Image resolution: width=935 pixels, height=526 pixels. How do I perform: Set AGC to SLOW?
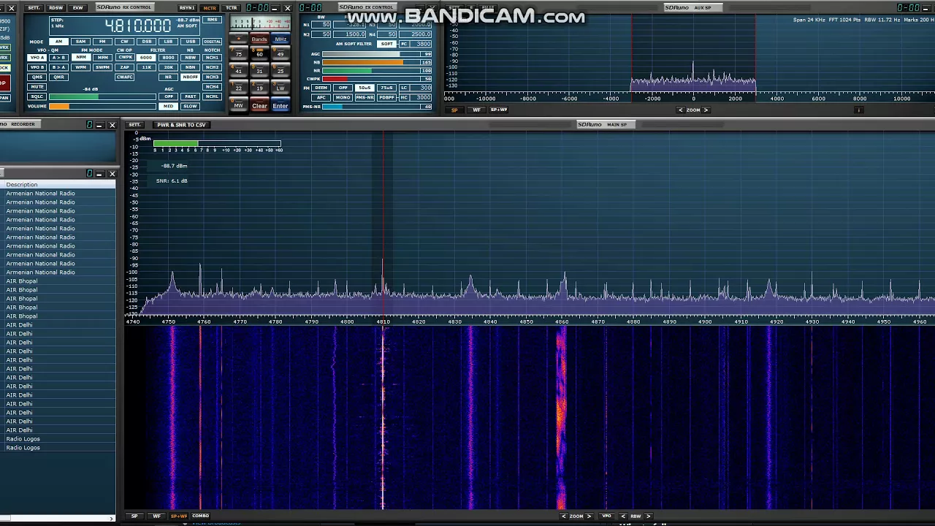coord(190,106)
